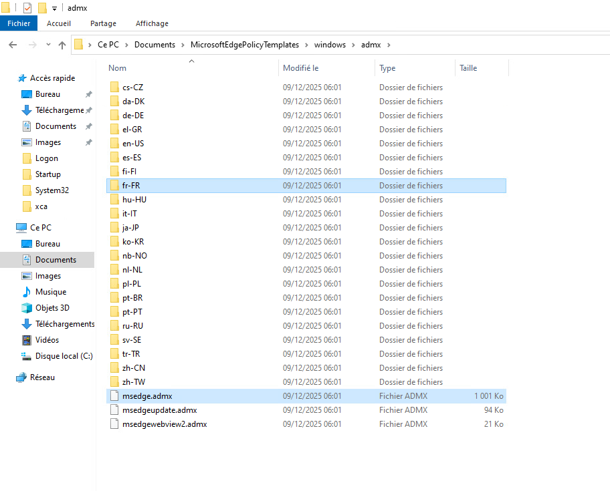This screenshot has width=610, height=491.
Task: Open the Fichier menu tab
Action: (x=19, y=23)
